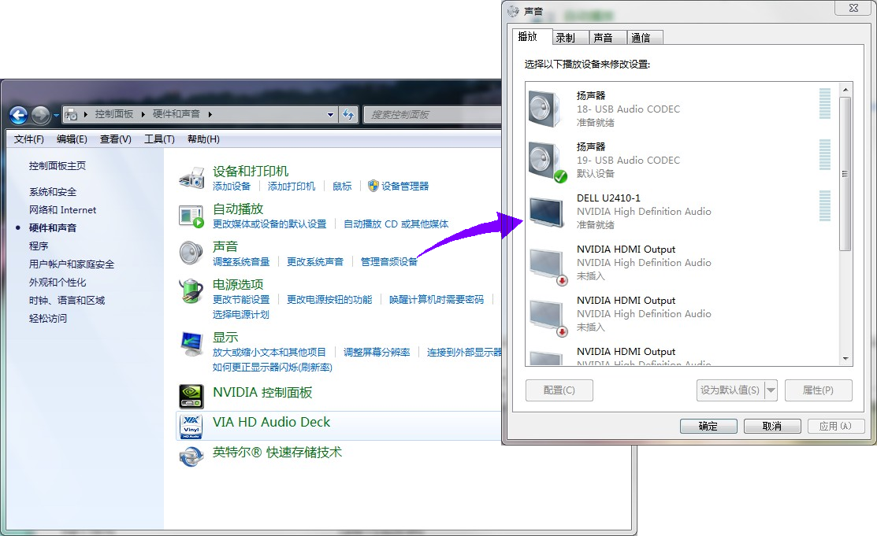Click the address bar computer icon

(x=71, y=115)
